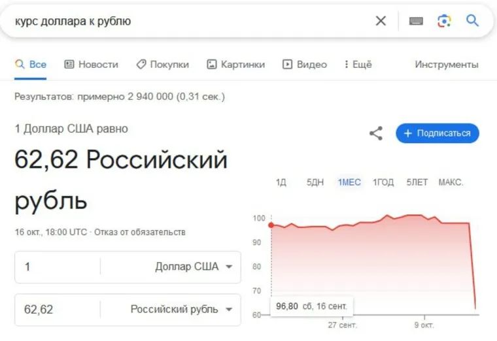Switch to Покупки results tab
The width and height of the screenshot is (497, 341).
[162, 64]
